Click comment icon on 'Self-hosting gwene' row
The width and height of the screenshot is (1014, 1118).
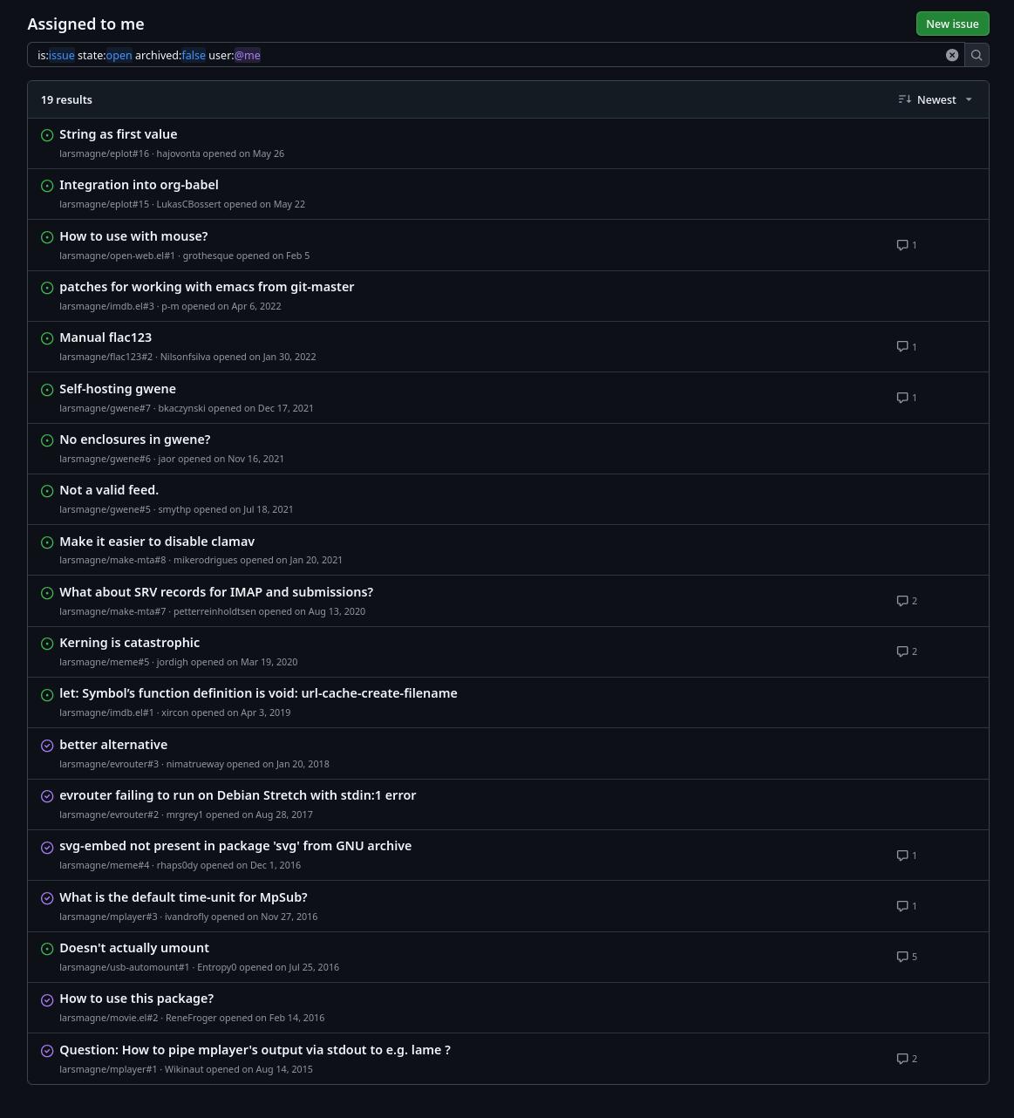(902, 398)
